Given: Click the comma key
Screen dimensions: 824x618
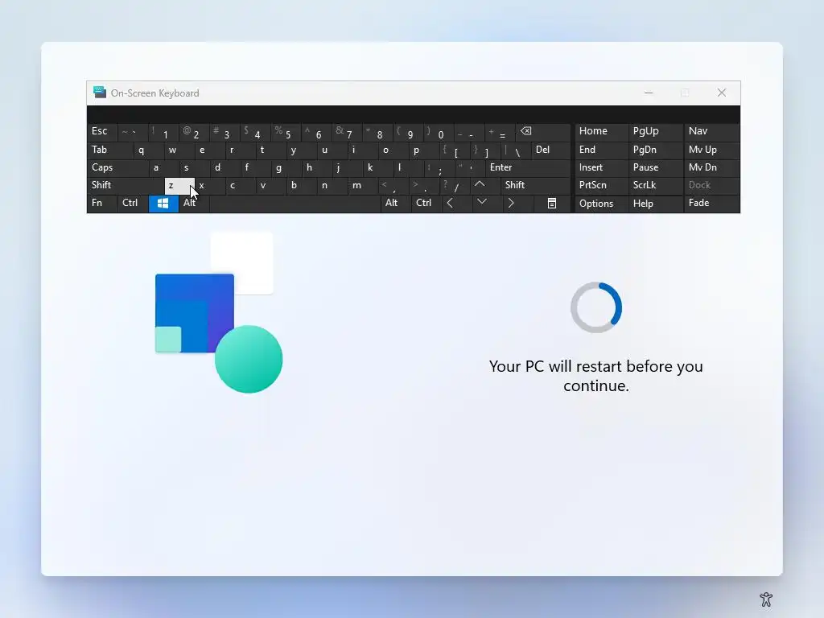Looking at the screenshot, I should (x=393, y=186).
